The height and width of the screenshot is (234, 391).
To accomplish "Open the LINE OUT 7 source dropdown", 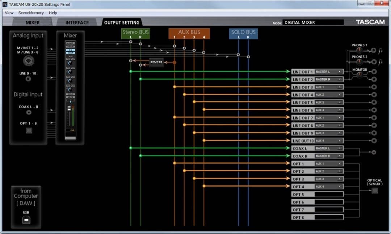I will (x=328, y=118).
